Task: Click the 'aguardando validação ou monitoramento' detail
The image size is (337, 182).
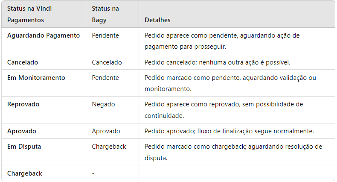Action: [230, 83]
